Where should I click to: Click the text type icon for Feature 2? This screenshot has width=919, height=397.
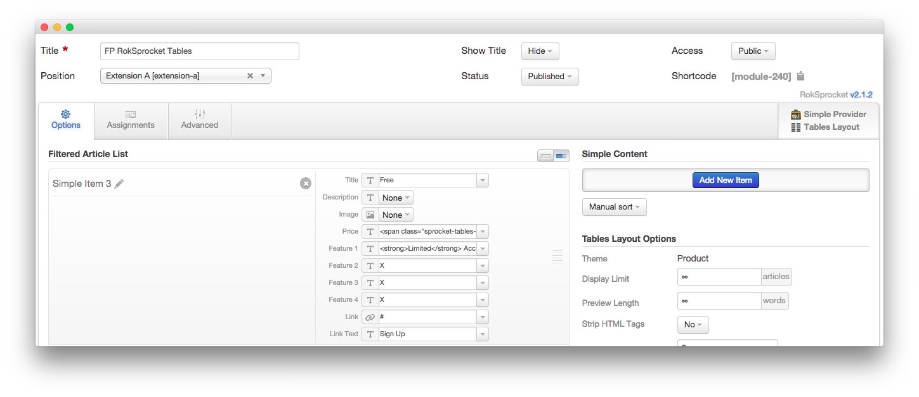370,266
